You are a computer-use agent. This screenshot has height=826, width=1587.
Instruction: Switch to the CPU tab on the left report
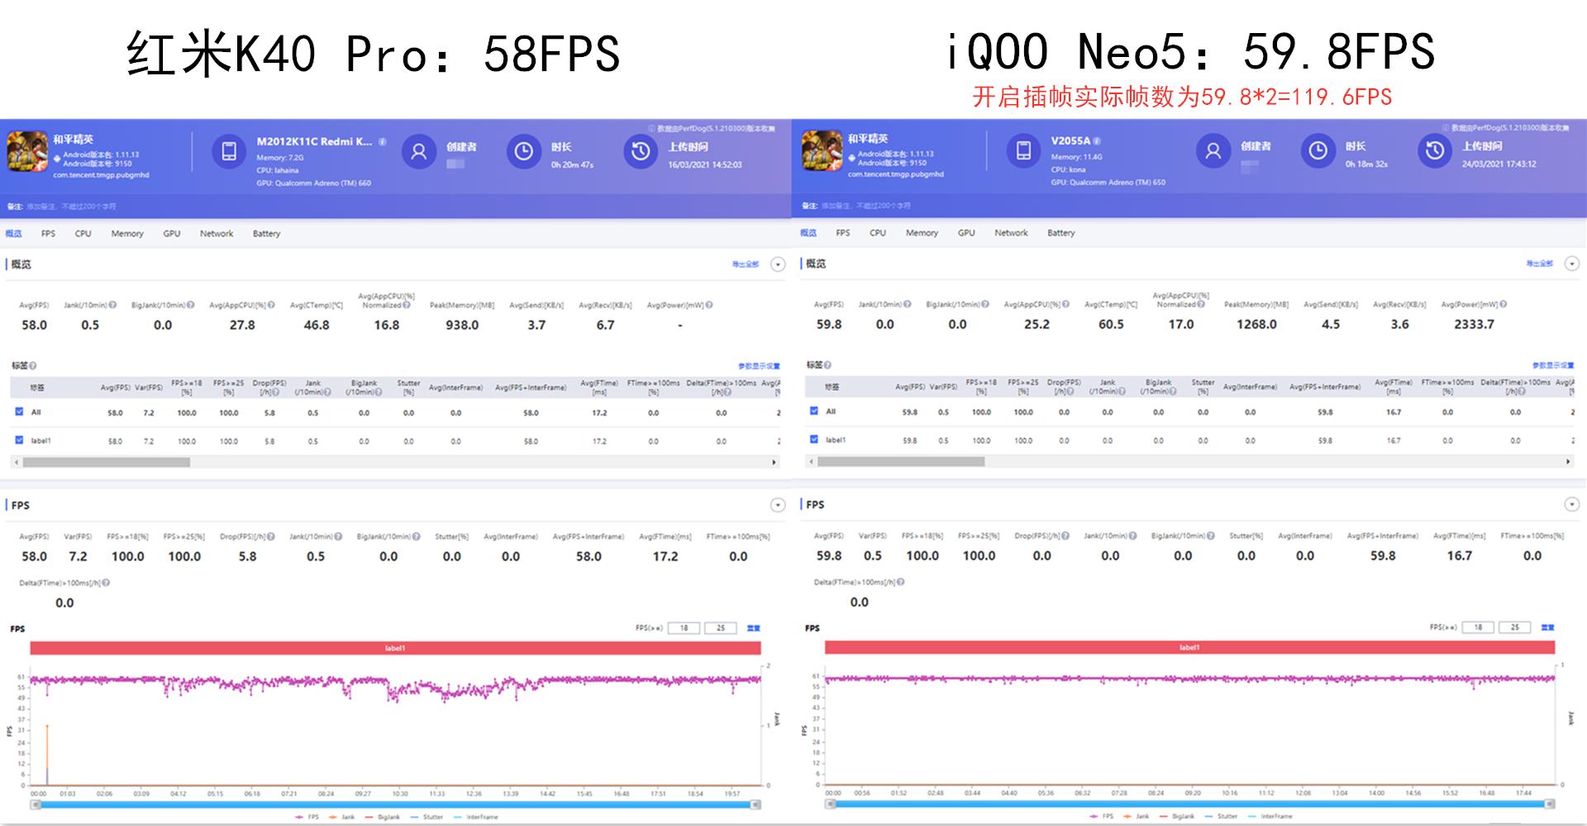[x=82, y=234]
